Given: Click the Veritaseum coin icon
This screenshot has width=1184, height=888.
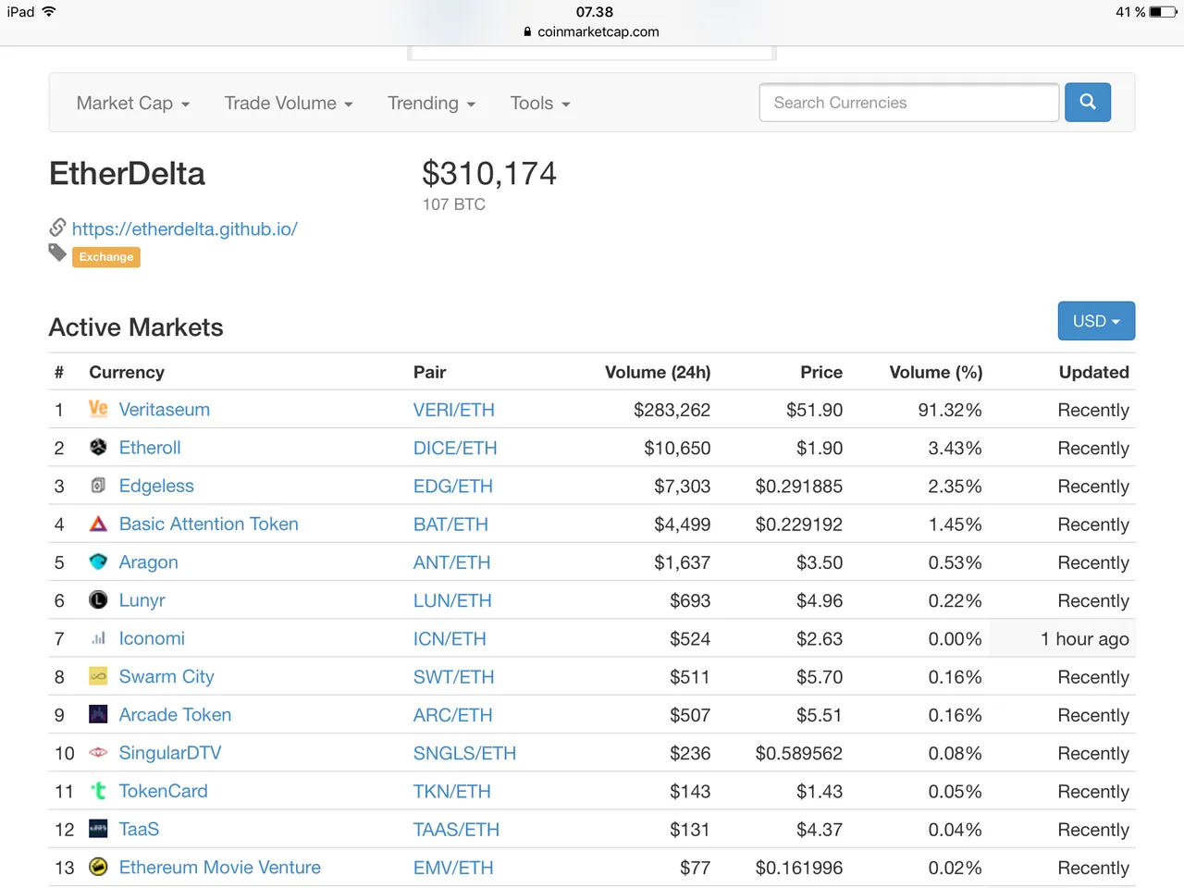Looking at the screenshot, I should pos(98,409).
